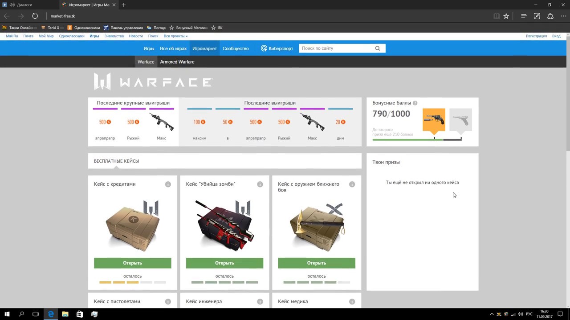Open the melee weapon case with Открыть
The height and width of the screenshot is (320, 570).
[x=317, y=263]
